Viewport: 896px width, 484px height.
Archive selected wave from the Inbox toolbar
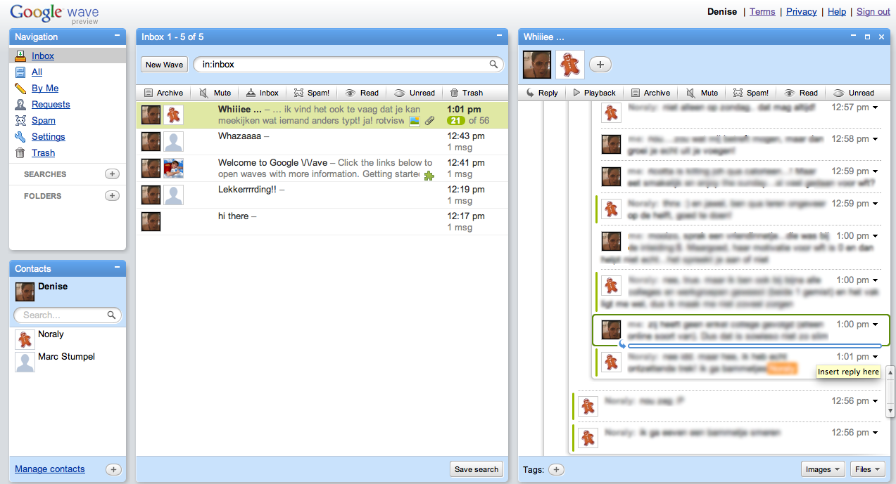click(163, 93)
